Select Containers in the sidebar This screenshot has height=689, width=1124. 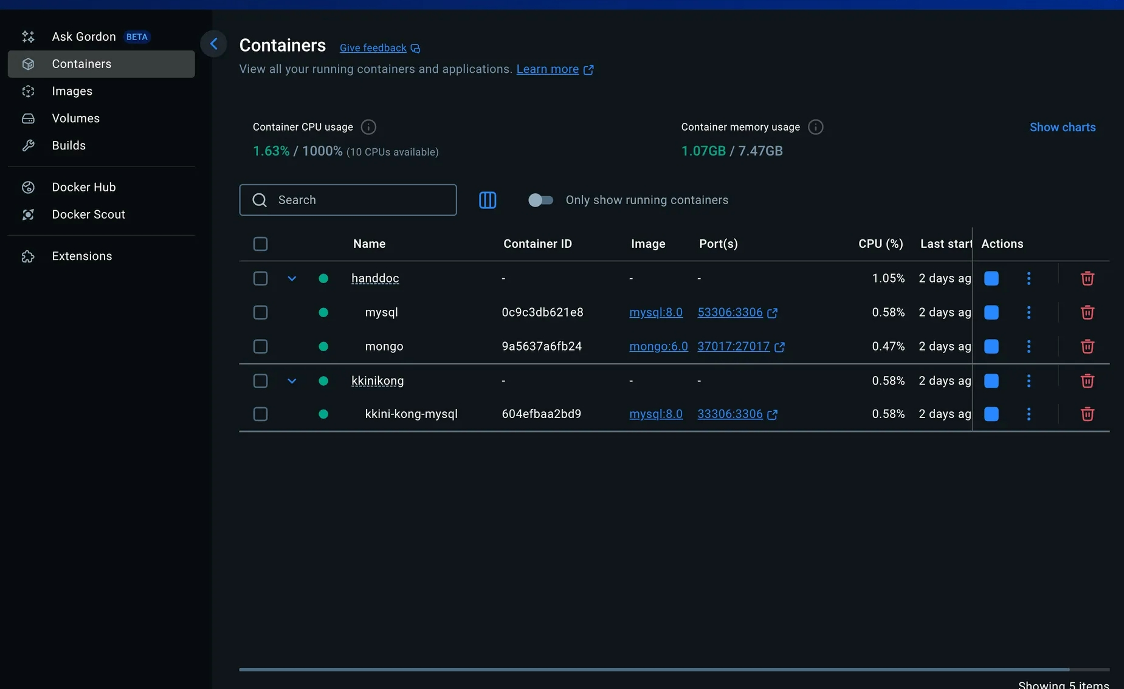pos(101,64)
